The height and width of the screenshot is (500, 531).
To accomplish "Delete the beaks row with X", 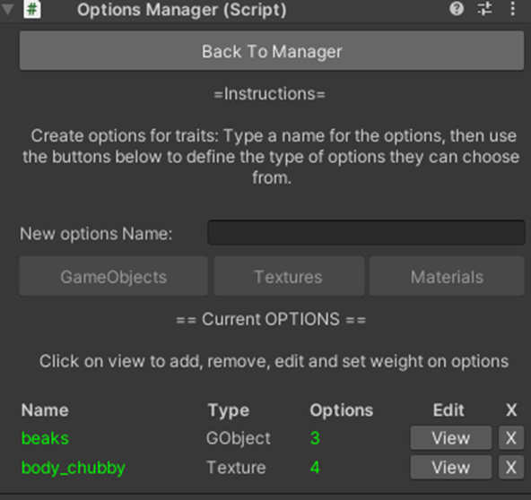I will coord(511,438).
